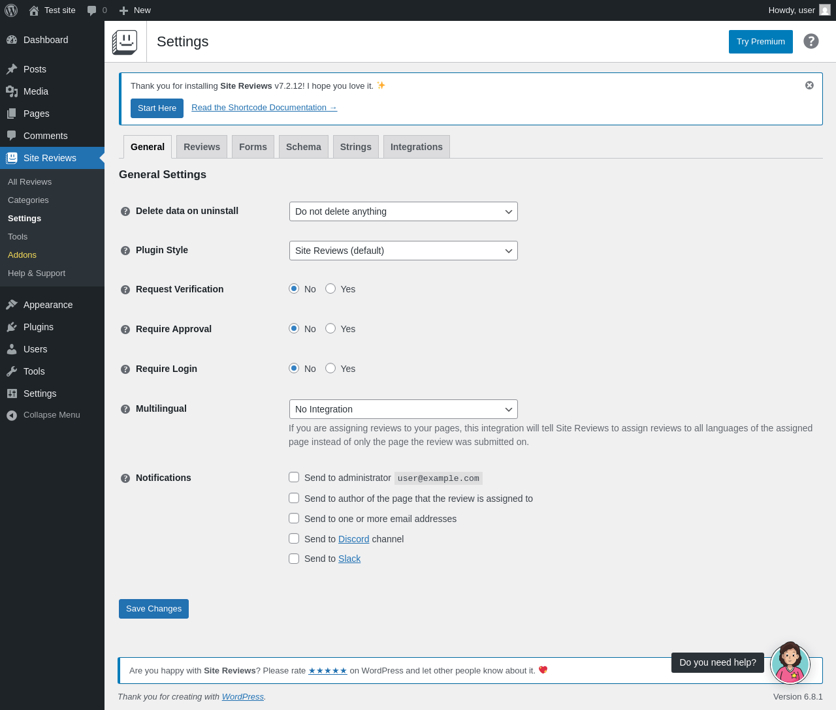Click the Plugins plug icon
The width and height of the screenshot is (836, 710).
coord(12,327)
